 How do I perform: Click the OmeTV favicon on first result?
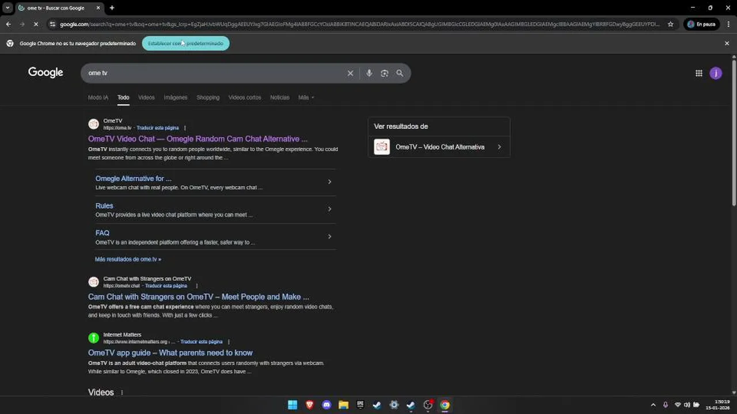coord(93,124)
